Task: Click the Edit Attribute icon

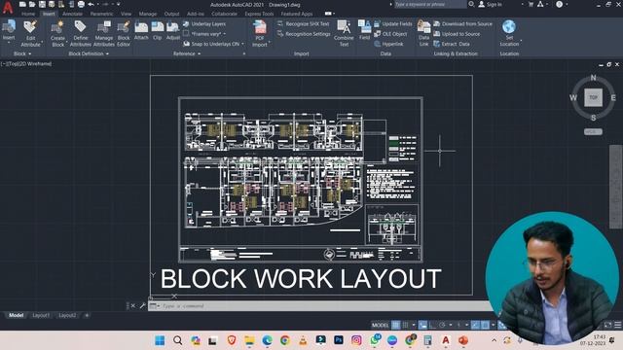Action: pyautogui.click(x=30, y=27)
